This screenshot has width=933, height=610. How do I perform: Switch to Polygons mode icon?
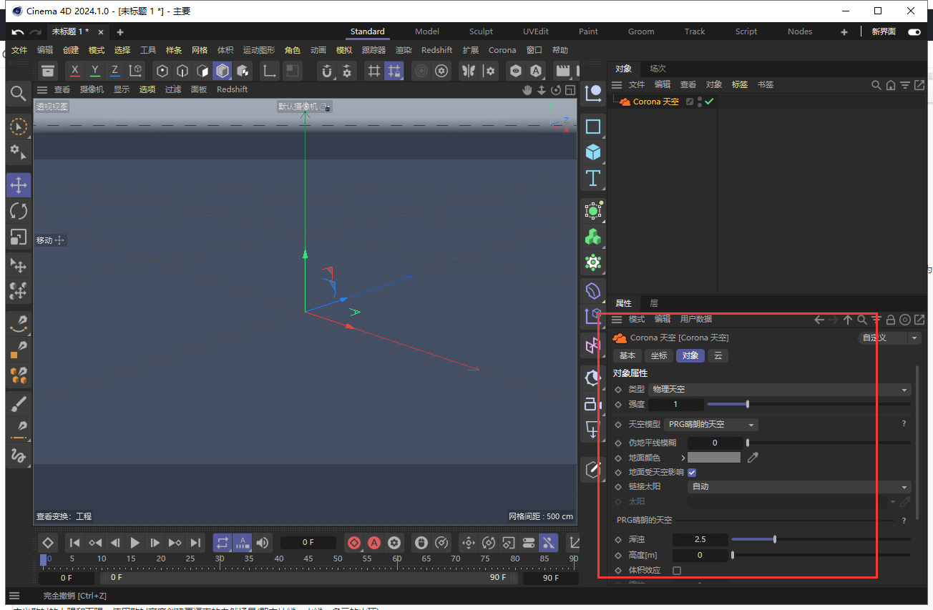pos(202,71)
